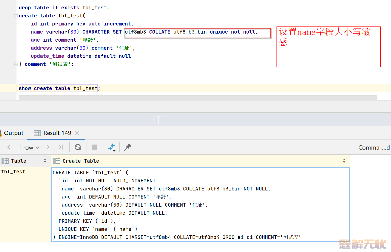Image resolution: width=391 pixels, height=252 pixels.
Task: Collapse the create table block fold marker
Action: click(x=16, y=16)
